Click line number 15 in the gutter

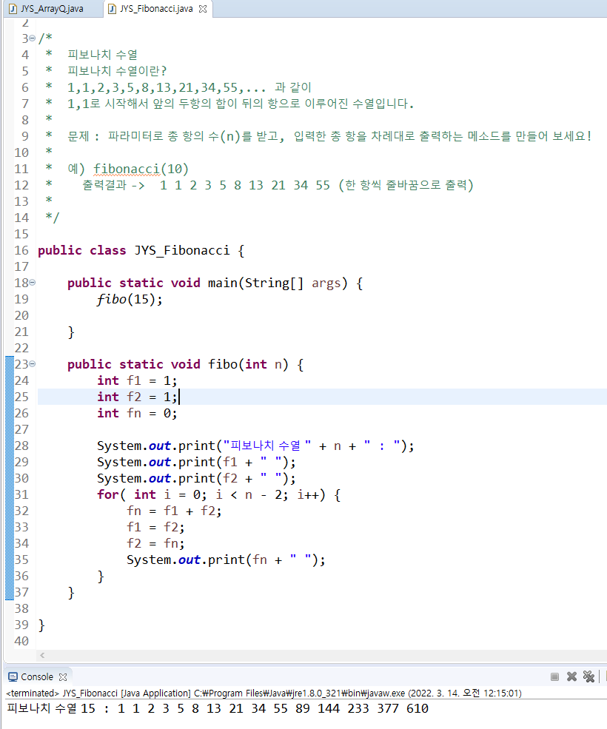click(x=21, y=234)
